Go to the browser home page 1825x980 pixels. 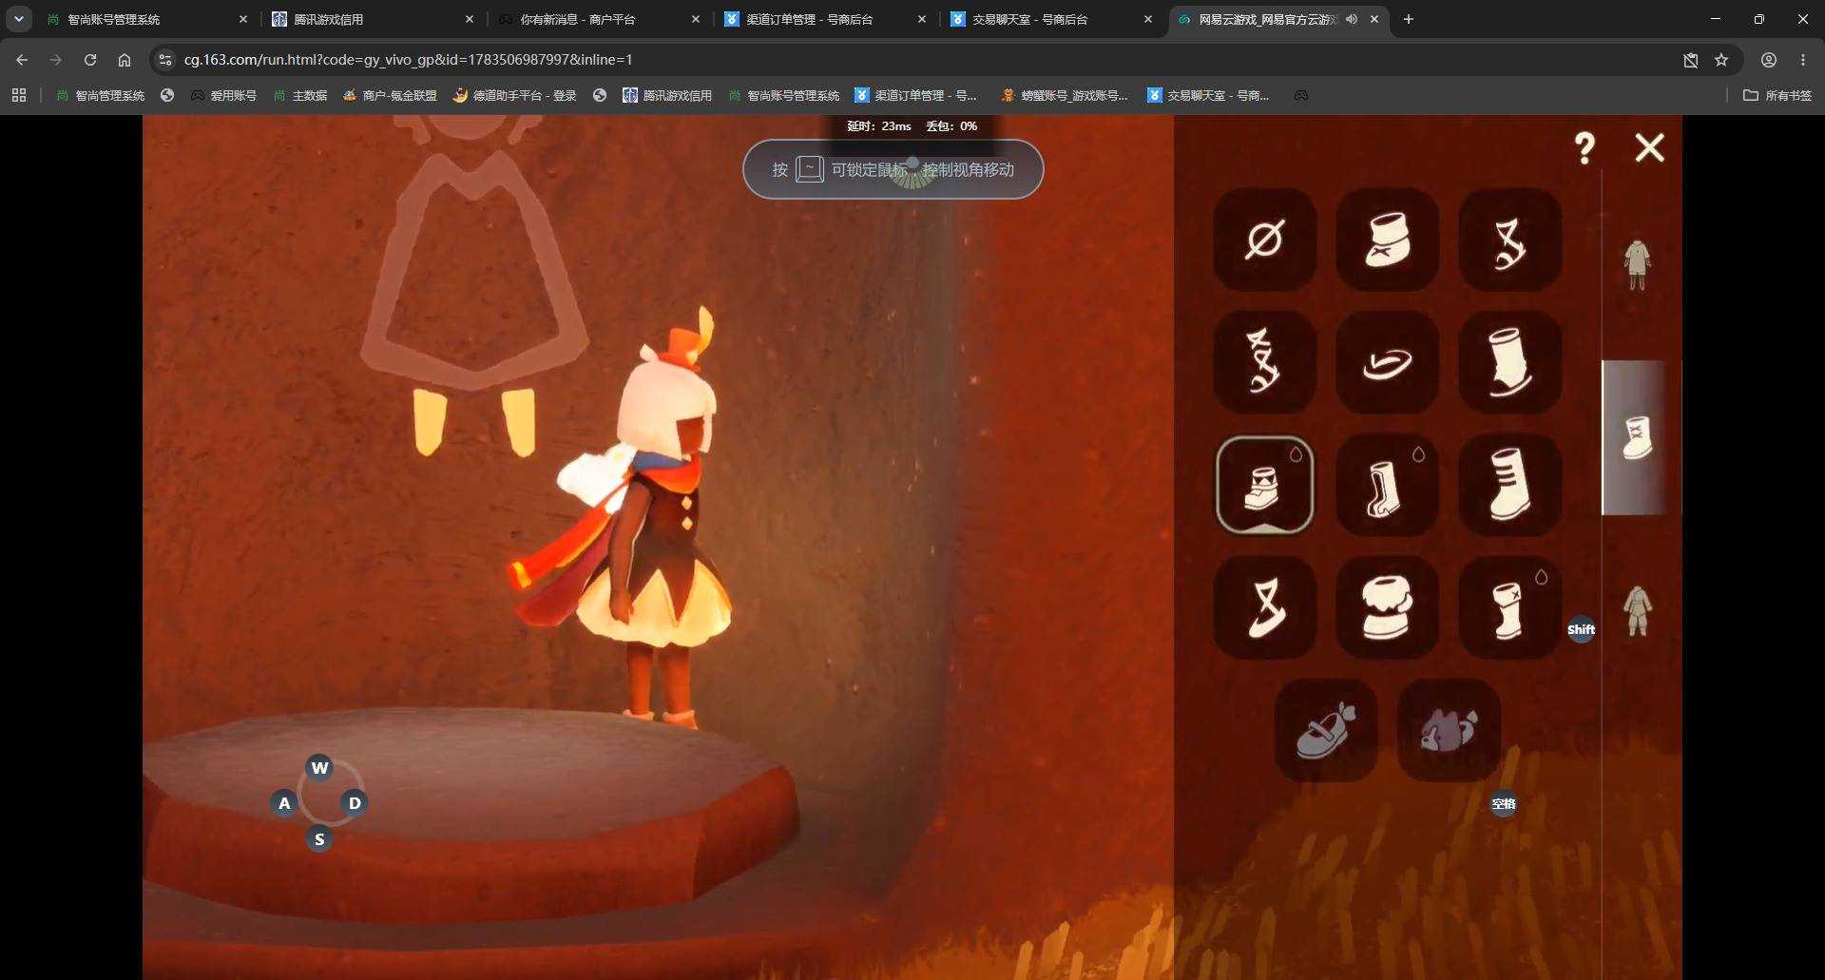coord(125,60)
